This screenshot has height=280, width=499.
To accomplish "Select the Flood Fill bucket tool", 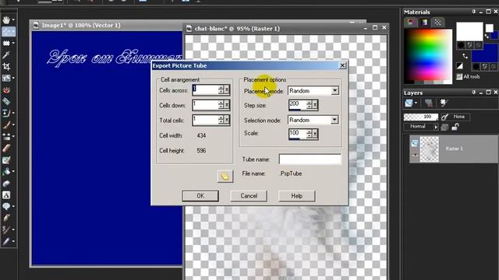I will click(6, 172).
